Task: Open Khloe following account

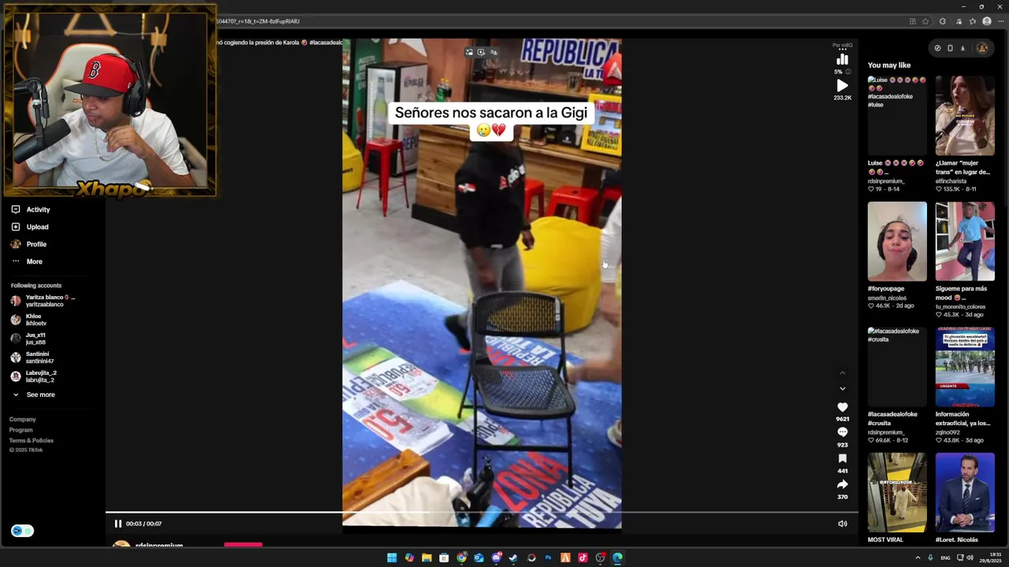Action: [x=28, y=320]
